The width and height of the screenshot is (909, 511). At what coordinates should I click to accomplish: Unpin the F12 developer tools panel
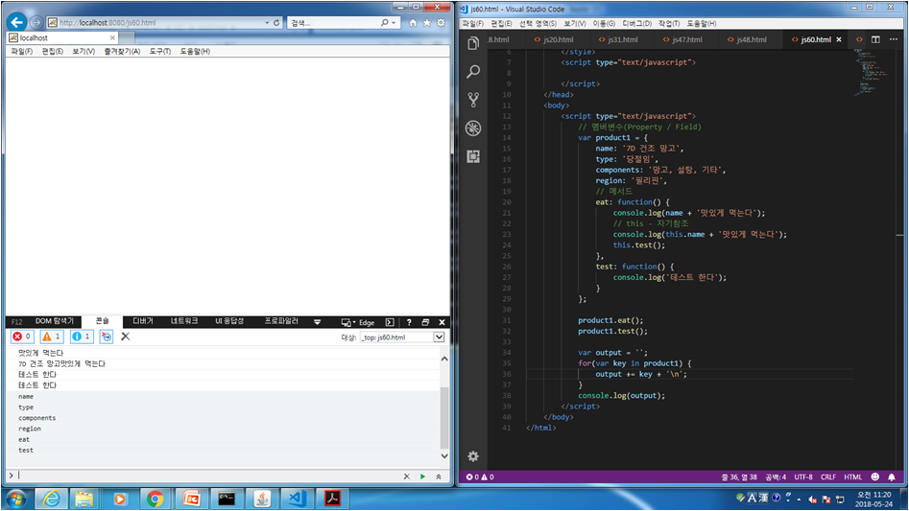click(425, 322)
